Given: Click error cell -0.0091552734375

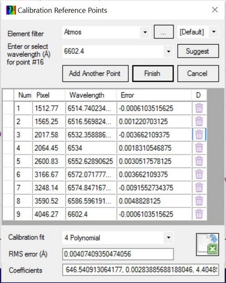Looking at the screenshot, I should pyautogui.click(x=154, y=187).
